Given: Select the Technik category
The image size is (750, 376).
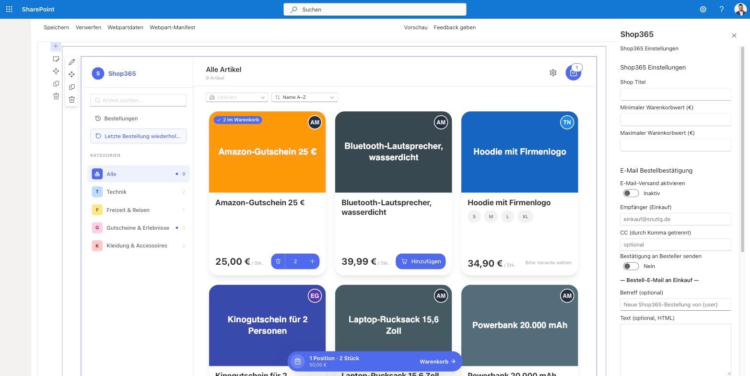Looking at the screenshot, I should pos(139,192).
